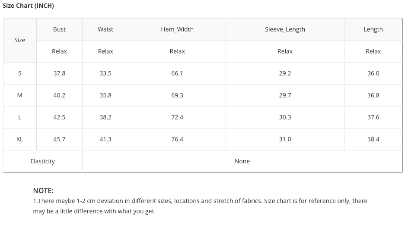The image size is (408, 225).
Task: Select the Length column header
Action: tap(373, 29)
